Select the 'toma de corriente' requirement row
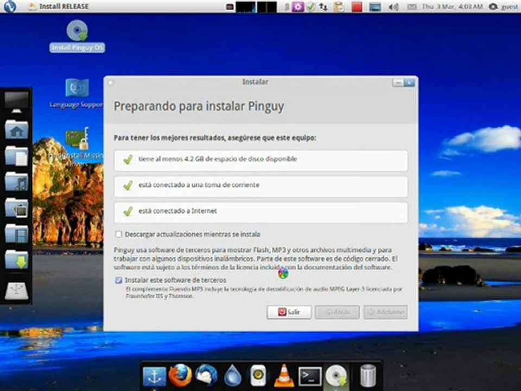Image resolution: width=521 pixels, height=391 pixels. coord(261,186)
